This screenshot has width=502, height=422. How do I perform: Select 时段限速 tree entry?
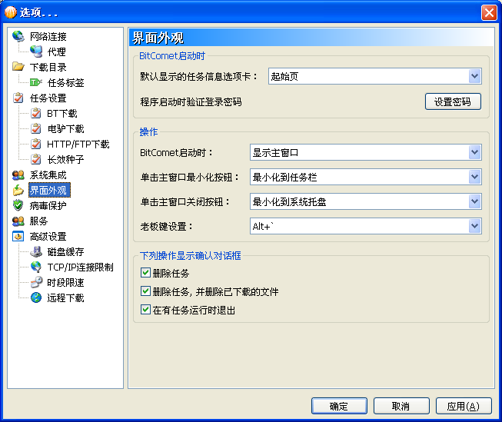tap(65, 282)
